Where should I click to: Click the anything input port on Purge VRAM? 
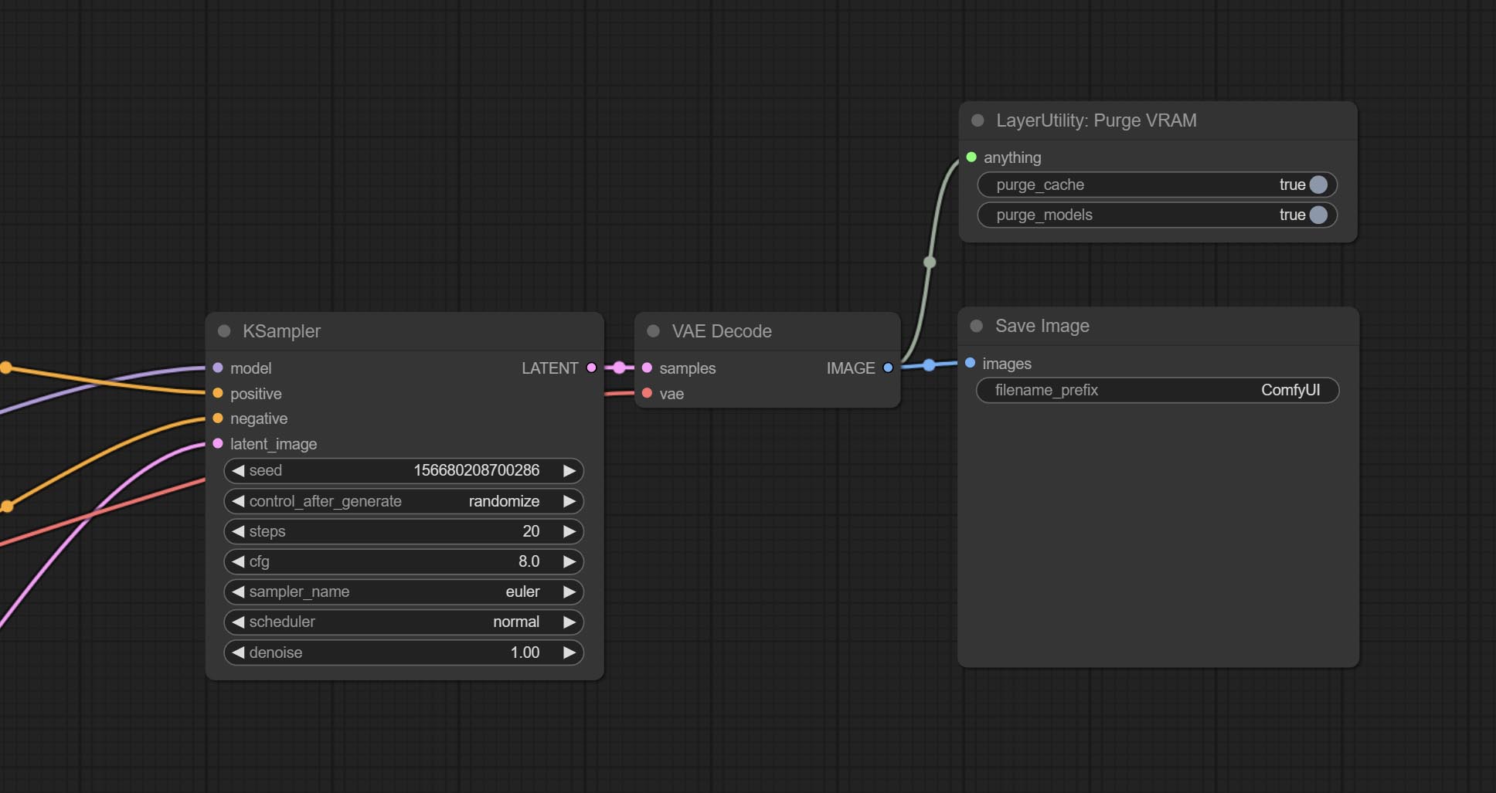[x=971, y=158]
